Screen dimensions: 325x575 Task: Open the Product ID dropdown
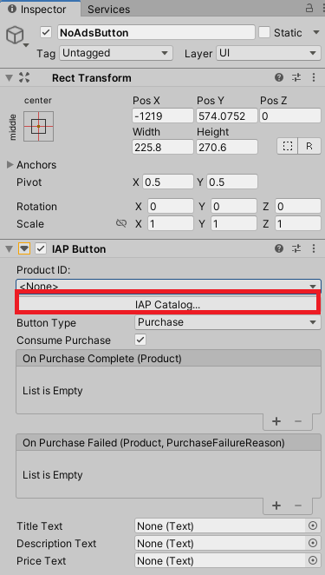pos(168,285)
